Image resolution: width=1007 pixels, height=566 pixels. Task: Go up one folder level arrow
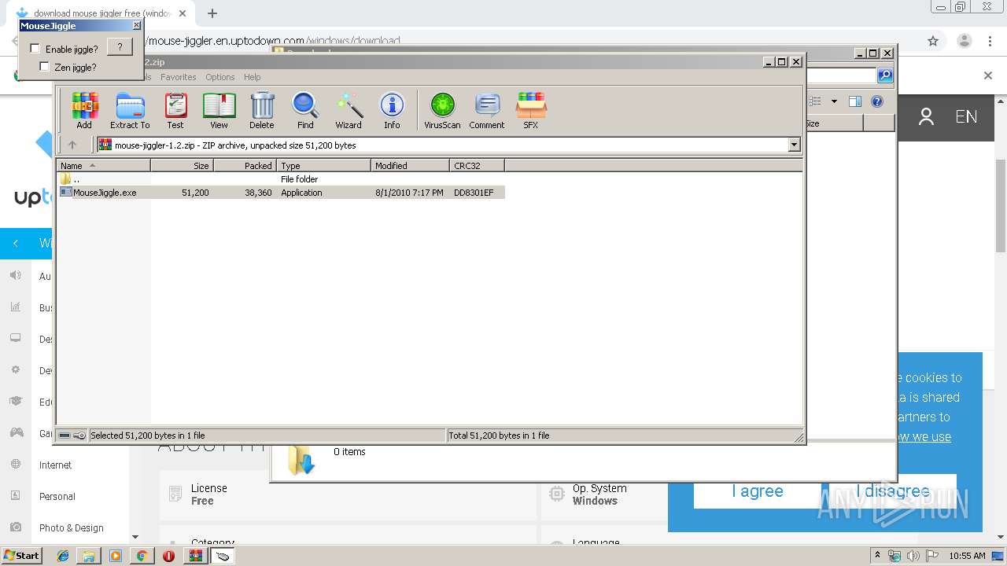click(x=72, y=145)
